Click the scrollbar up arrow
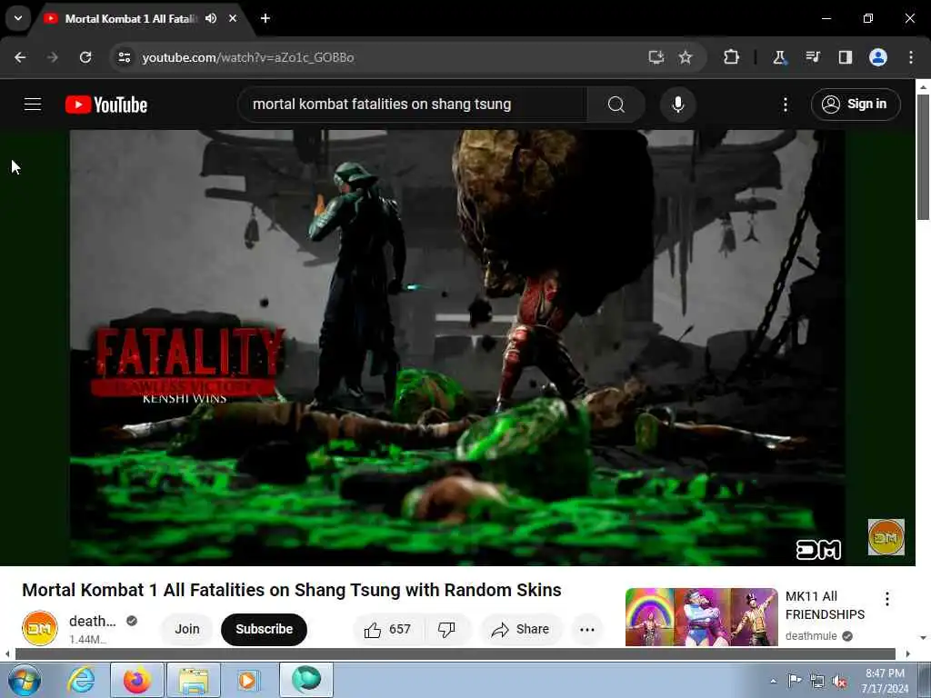The height and width of the screenshot is (698, 931). [x=923, y=86]
